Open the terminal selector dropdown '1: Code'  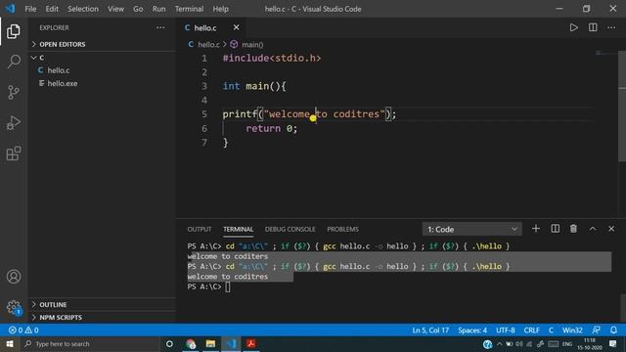tap(471, 229)
